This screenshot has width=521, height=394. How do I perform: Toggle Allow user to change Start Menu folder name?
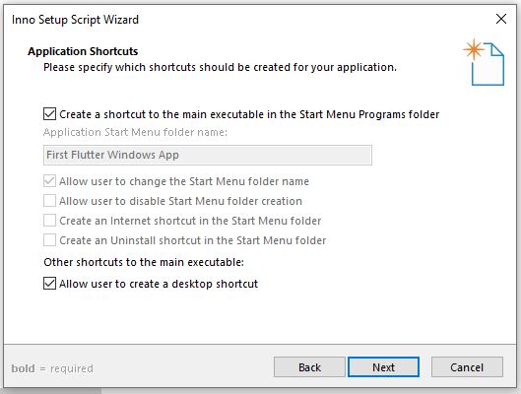pos(49,181)
